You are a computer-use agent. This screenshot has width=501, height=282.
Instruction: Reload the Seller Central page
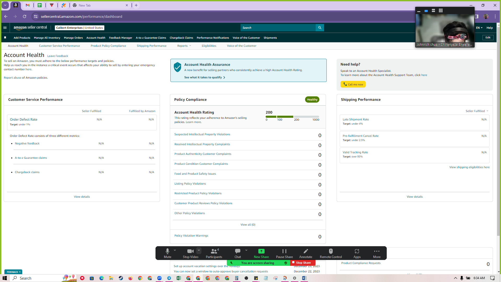click(x=25, y=16)
